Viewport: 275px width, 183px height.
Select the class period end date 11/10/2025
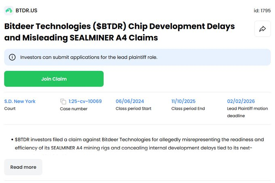[x=184, y=101]
